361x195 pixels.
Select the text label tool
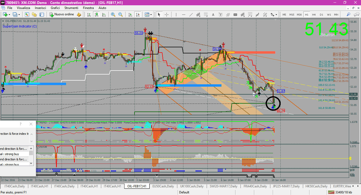click(x=221, y=15)
